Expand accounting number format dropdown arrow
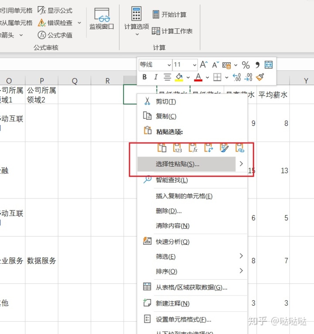This screenshot has width=314, height=334. (235, 65)
